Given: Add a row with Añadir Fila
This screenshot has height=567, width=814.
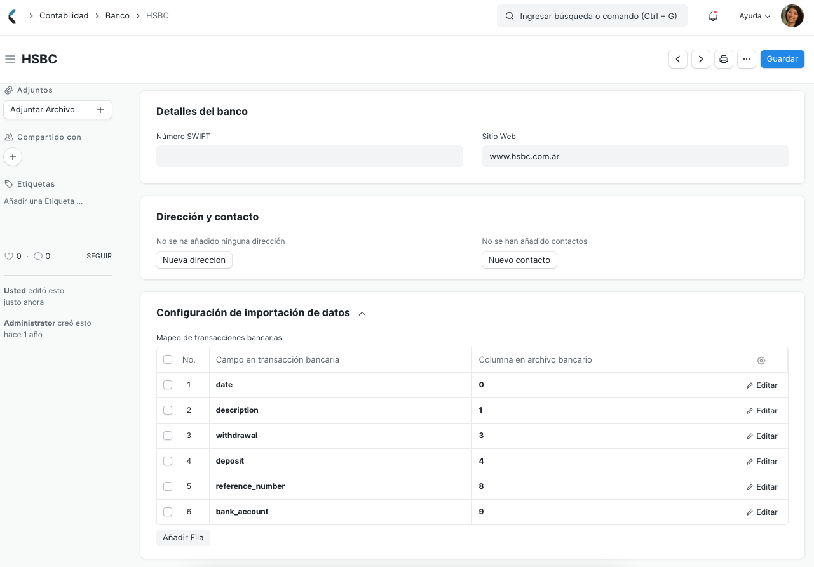Looking at the screenshot, I should pyautogui.click(x=183, y=538).
